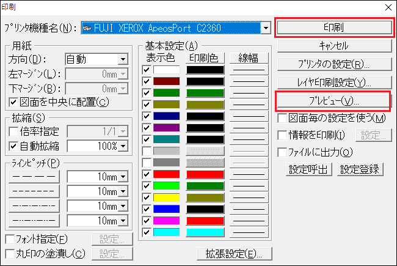Image resolution: width=397 pixels, height=266 pixels.
Task: Click the 線幅 column header button
Action: tap(249, 58)
